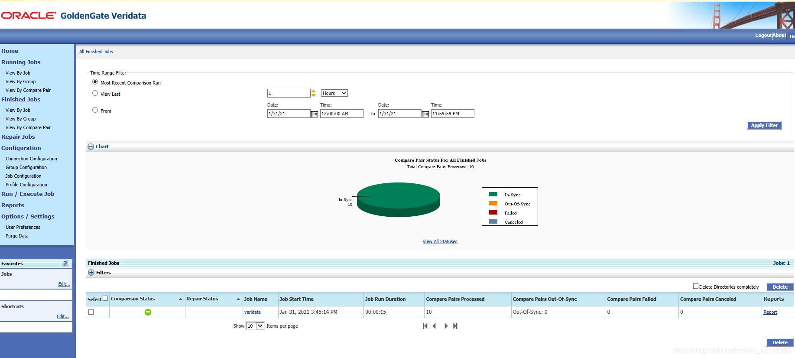The width and height of the screenshot is (795, 358).
Task: Open All Finished Jobs breadcrumb link
Action: coord(96,52)
